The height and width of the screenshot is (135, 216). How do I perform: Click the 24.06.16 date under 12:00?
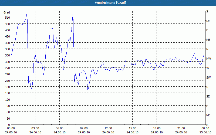click(108, 132)
